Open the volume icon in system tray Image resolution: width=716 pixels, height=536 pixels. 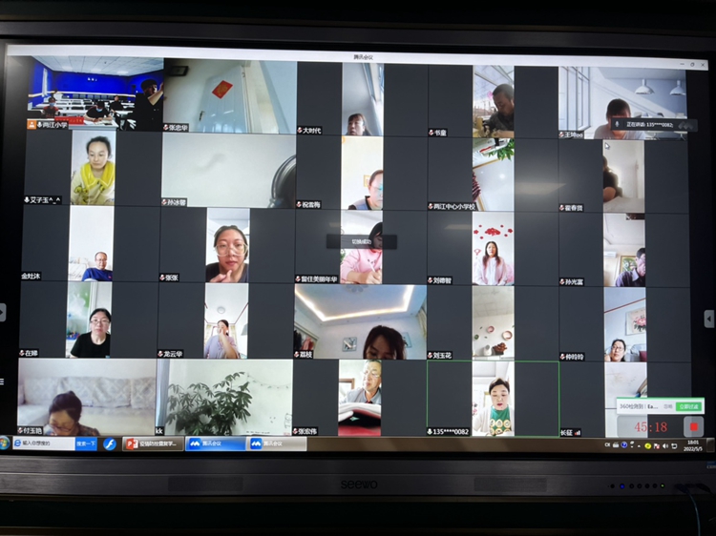(x=664, y=444)
